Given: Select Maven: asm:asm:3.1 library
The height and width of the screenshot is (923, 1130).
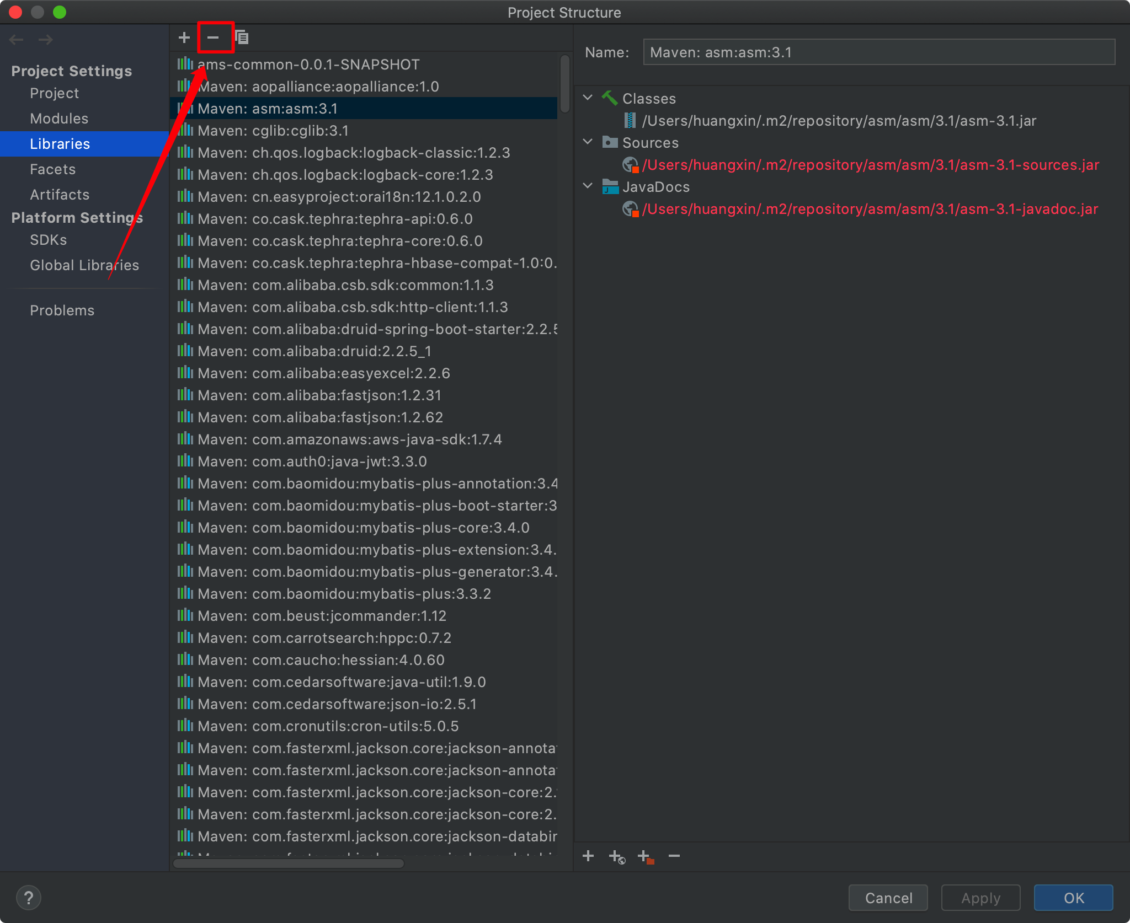Looking at the screenshot, I should tap(364, 108).
